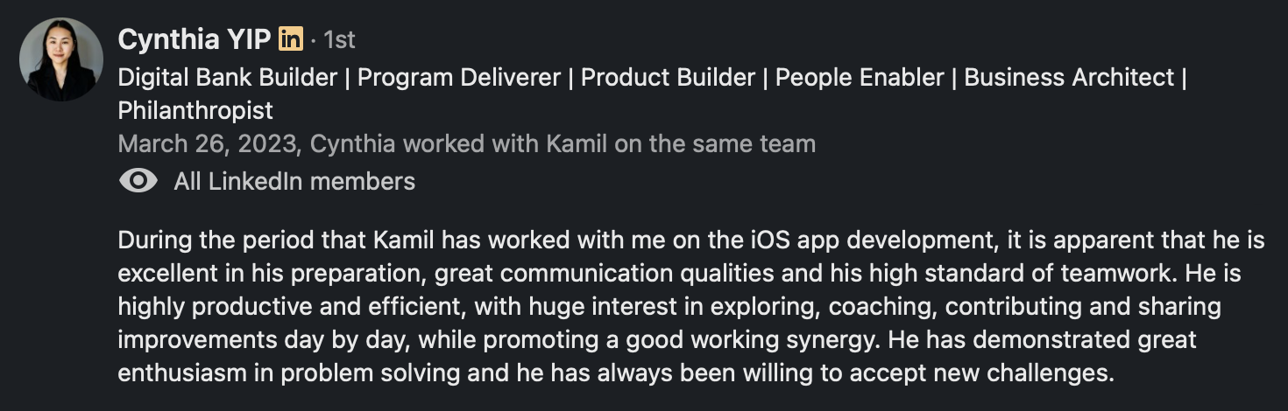This screenshot has height=411, width=1288.
Task: Click Business Architect in the headline
Action: pyautogui.click(x=1069, y=77)
